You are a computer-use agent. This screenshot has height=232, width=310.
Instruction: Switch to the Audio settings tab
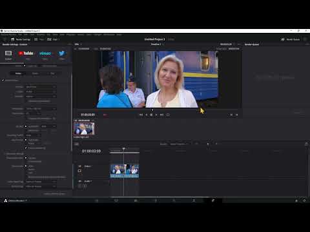coord(35,73)
